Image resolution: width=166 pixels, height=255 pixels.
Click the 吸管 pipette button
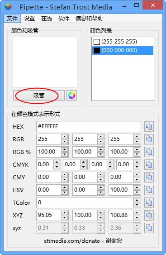point(39,95)
